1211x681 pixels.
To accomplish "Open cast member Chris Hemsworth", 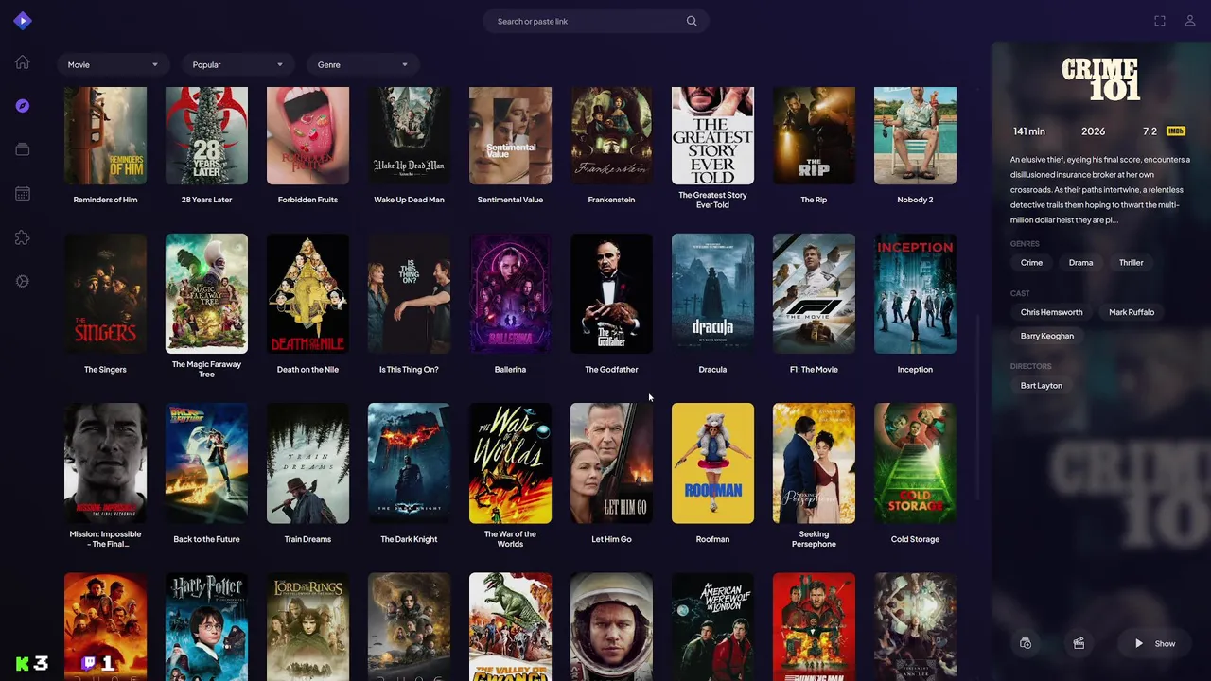I will click(x=1051, y=312).
